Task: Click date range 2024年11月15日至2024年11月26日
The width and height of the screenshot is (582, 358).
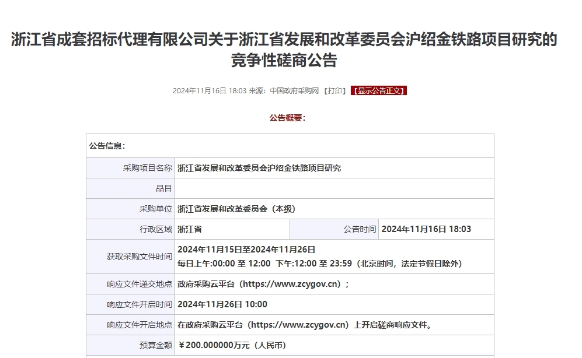Action: pos(246,250)
